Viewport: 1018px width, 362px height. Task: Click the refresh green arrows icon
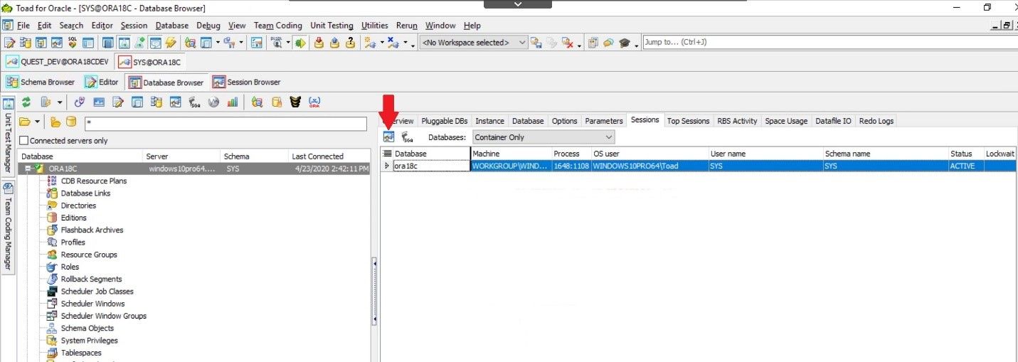[x=26, y=102]
